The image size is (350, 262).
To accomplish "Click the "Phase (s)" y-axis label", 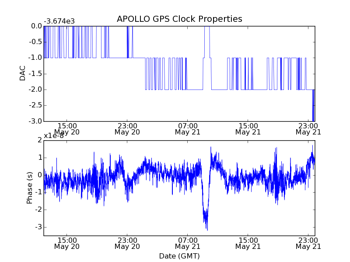I will pyautogui.click(x=29, y=188).
